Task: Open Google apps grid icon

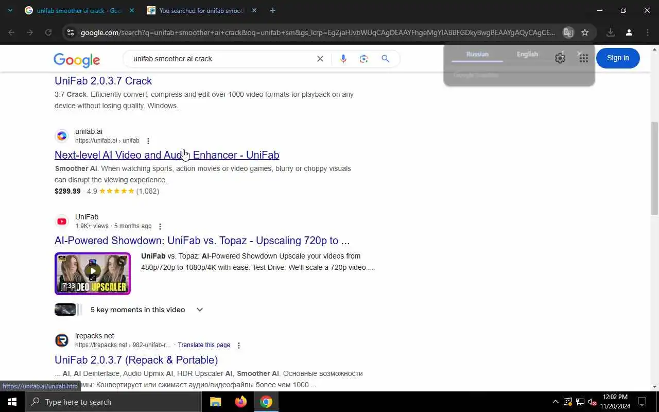Action: click(x=583, y=58)
